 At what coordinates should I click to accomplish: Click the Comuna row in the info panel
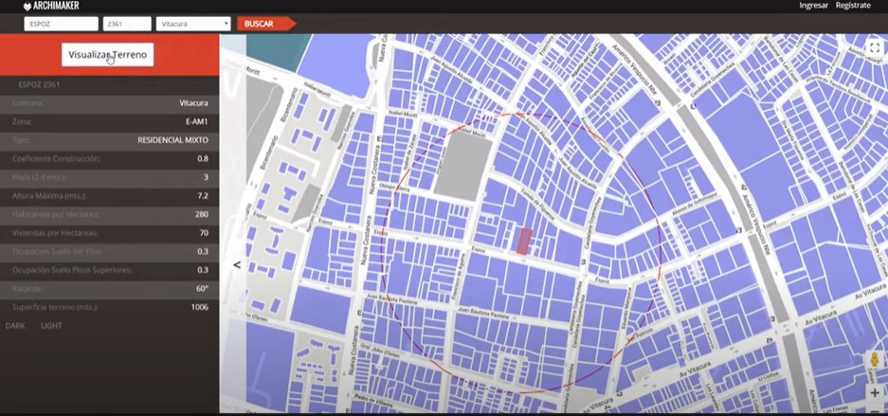[109, 103]
